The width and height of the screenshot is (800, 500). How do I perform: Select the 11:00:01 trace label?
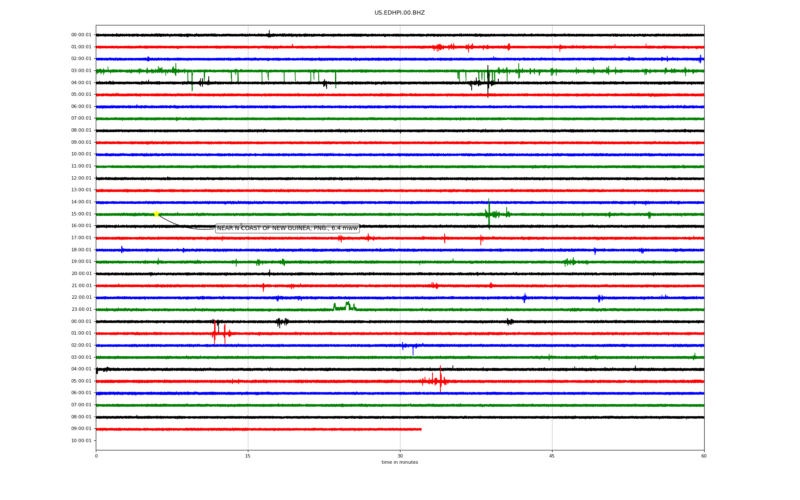(x=81, y=166)
